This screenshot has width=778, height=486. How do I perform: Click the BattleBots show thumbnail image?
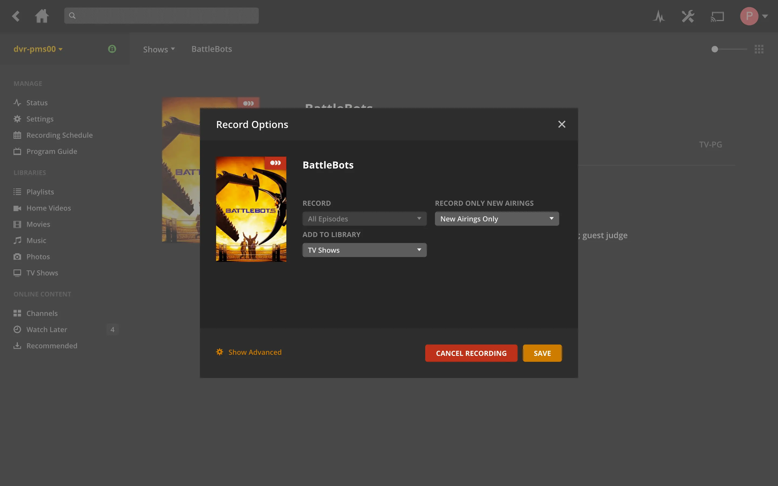[251, 209]
